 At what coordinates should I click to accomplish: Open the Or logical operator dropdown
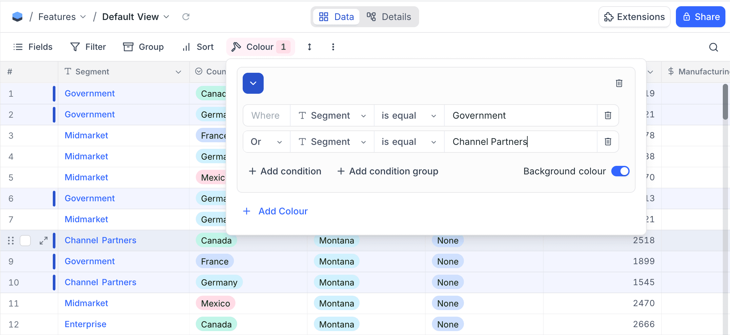[x=266, y=142]
